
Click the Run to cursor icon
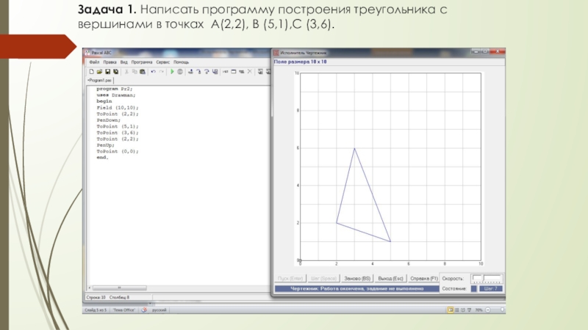tap(215, 71)
